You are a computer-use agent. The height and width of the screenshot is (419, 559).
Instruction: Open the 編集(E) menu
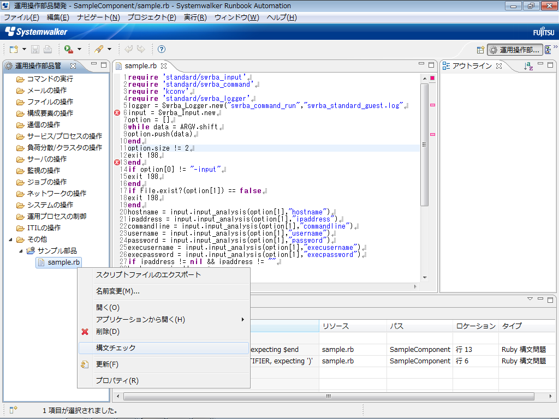(x=58, y=17)
